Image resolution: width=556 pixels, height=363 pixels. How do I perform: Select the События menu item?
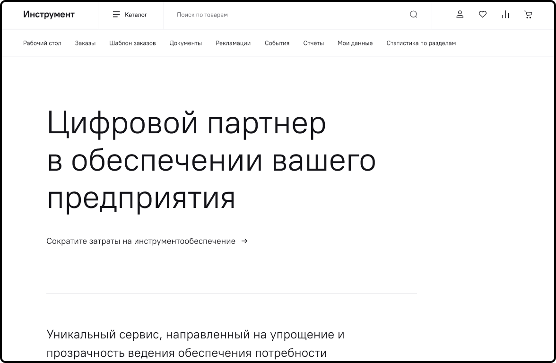(277, 43)
